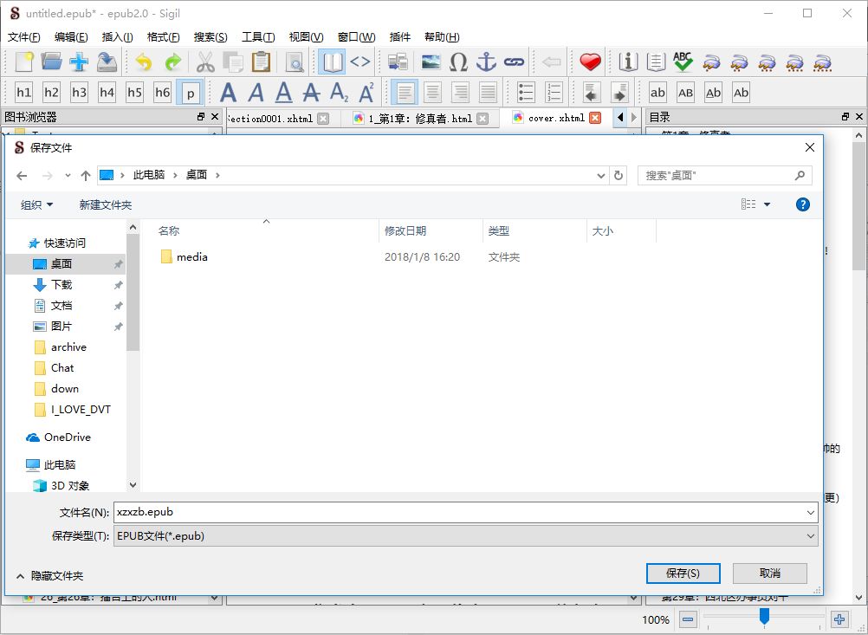This screenshot has height=635, width=868.
Task: Click the 保存(S) button
Action: tap(683, 573)
